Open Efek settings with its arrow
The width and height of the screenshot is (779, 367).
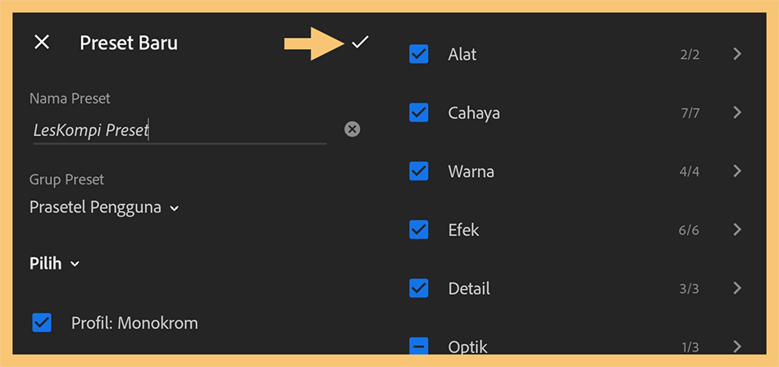(737, 229)
